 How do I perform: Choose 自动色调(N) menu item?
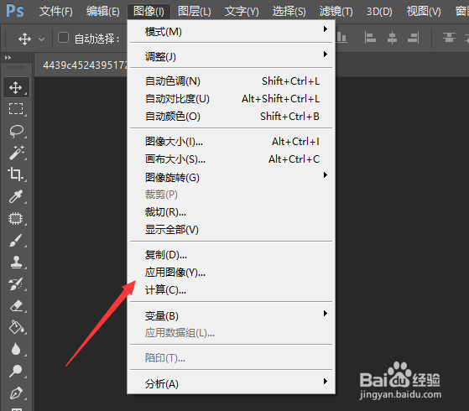point(231,81)
